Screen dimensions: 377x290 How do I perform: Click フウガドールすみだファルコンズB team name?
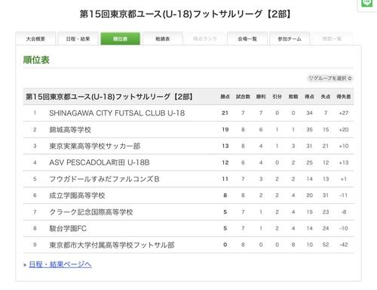coord(104,179)
